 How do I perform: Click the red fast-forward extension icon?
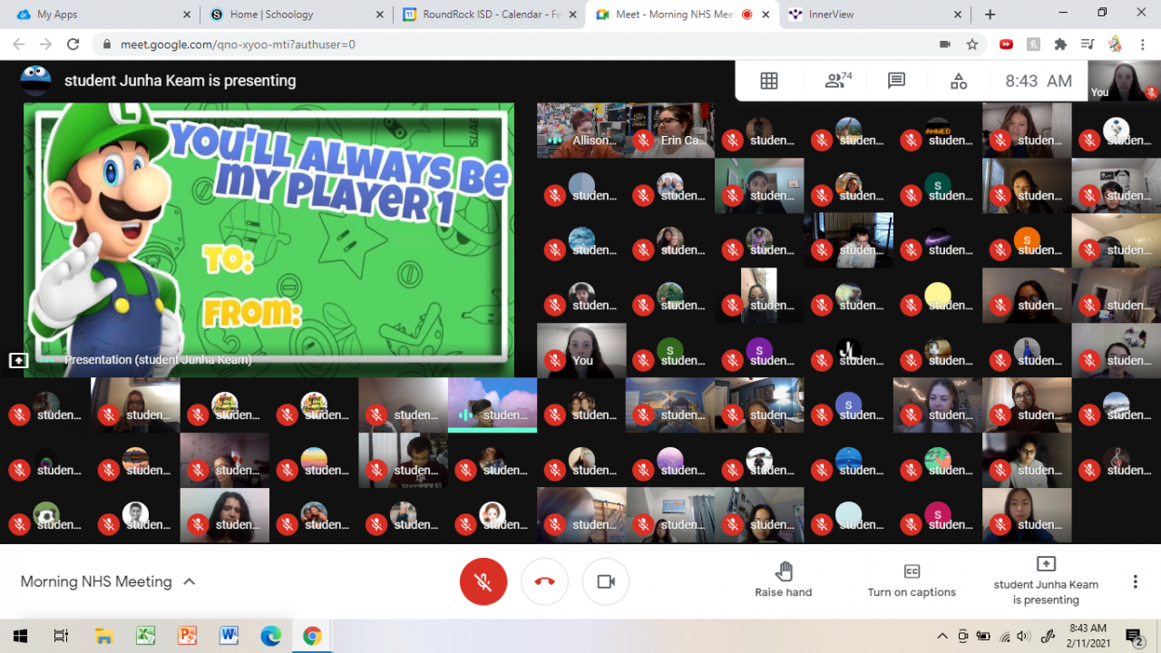point(1006,44)
